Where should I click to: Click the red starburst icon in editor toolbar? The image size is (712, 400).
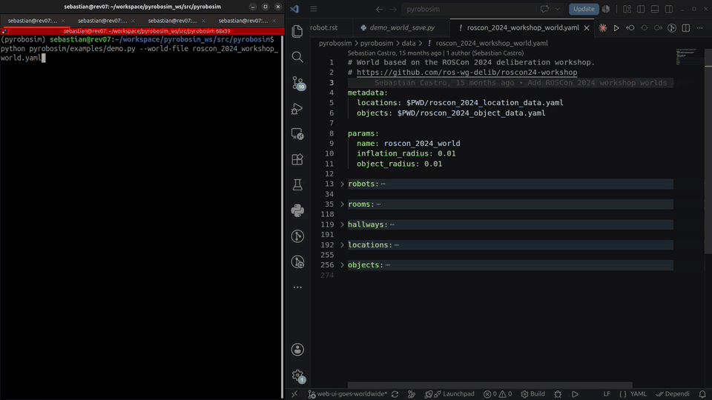pos(602,27)
